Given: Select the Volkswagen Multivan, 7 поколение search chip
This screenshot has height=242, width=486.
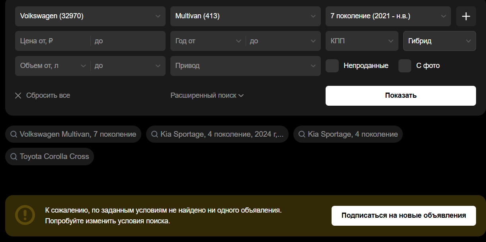Looking at the screenshot, I should (73, 134).
